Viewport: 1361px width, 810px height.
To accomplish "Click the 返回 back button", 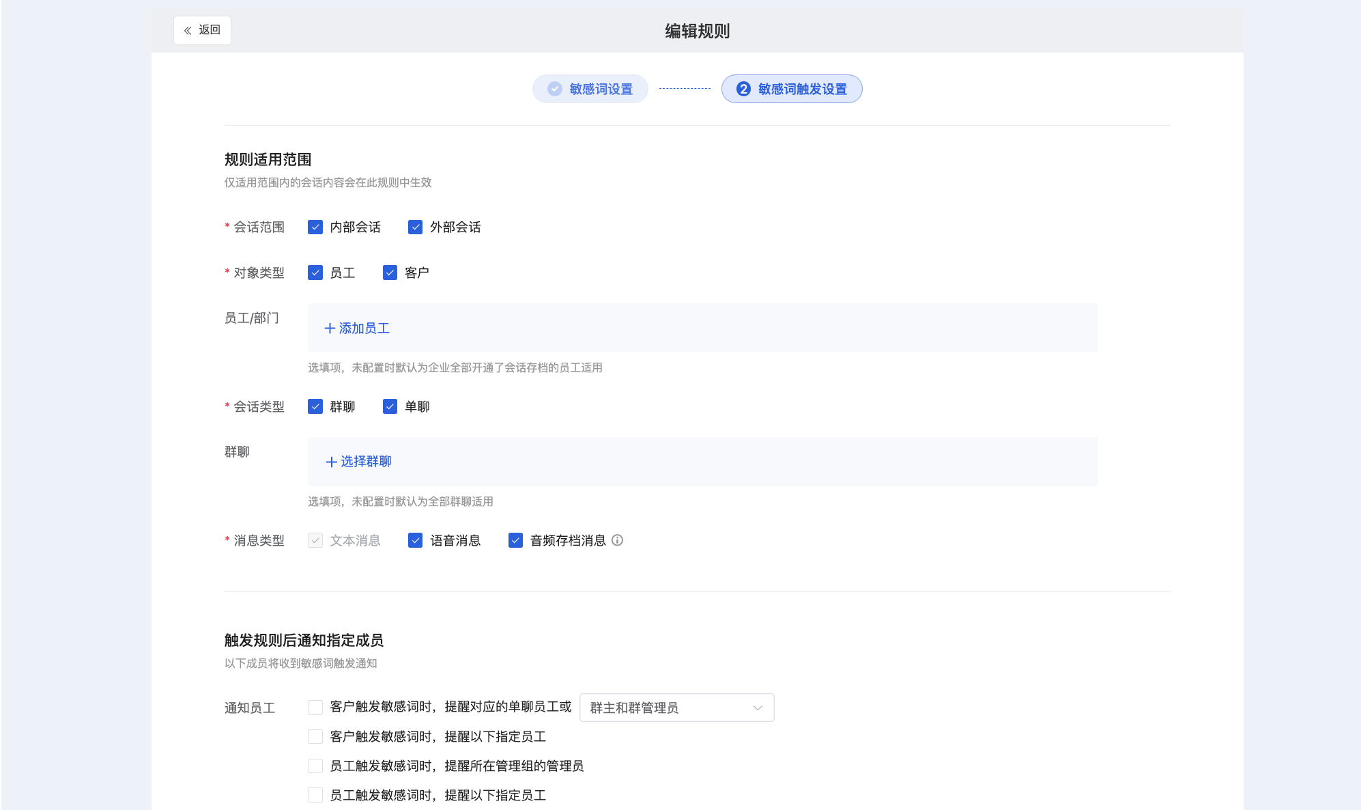I will [x=202, y=30].
